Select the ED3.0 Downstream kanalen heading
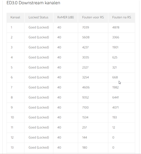This screenshot has height=154, width=141. [33, 3]
